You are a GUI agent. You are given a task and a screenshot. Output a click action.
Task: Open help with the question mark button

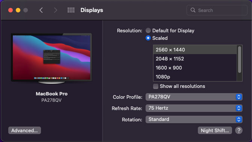pos(239,130)
